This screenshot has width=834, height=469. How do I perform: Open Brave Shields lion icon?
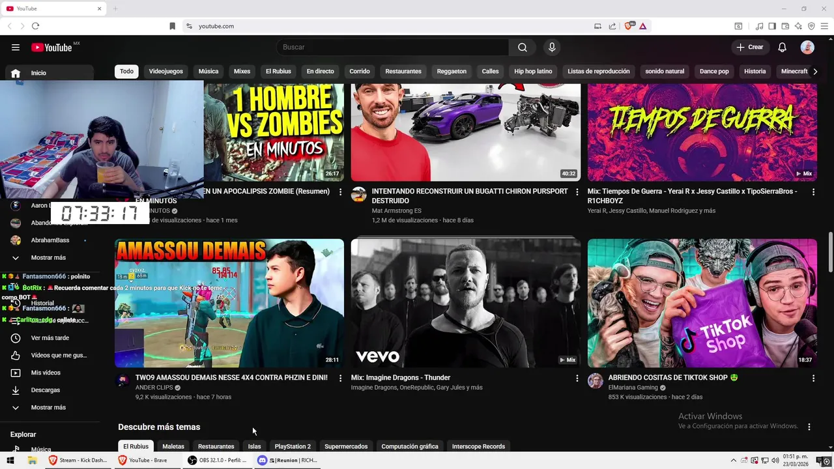(629, 26)
